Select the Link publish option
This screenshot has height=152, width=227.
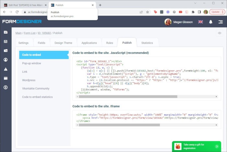pyautogui.click(x=25, y=71)
